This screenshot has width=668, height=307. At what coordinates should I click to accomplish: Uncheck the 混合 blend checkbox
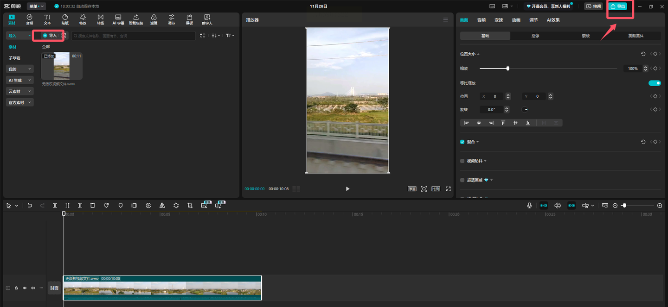click(462, 142)
